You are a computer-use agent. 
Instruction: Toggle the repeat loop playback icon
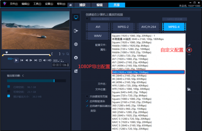pyautogui.click(x=40, y=60)
